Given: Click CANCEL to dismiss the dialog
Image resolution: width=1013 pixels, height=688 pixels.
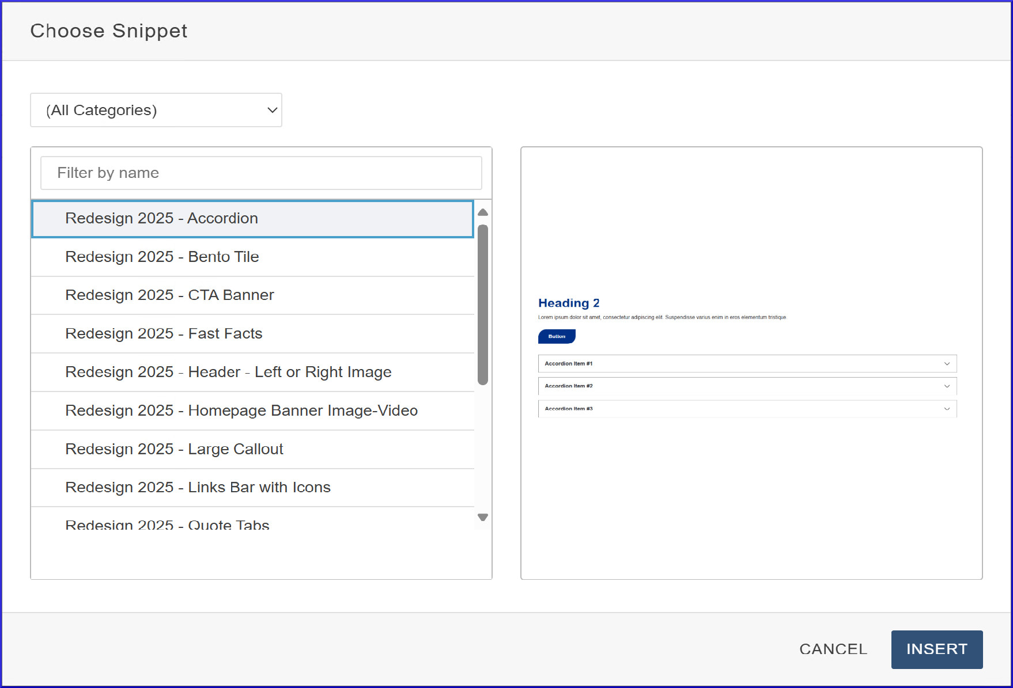Looking at the screenshot, I should coord(833,649).
